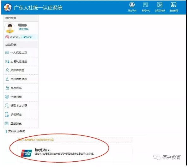Select 银联实名认证 menu label
The width and height of the screenshot is (189, 168).
point(19,106)
